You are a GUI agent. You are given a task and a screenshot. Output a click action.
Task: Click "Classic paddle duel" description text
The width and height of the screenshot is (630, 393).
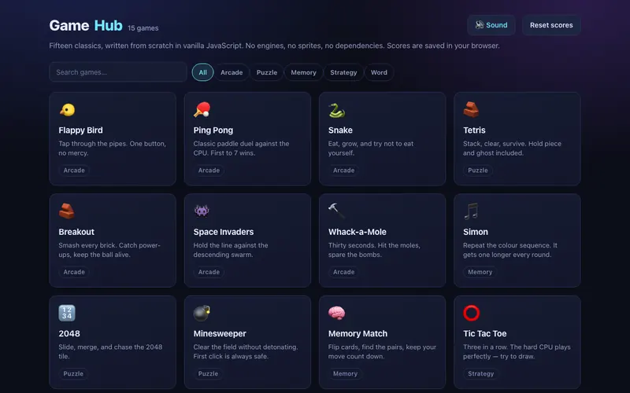(x=241, y=149)
